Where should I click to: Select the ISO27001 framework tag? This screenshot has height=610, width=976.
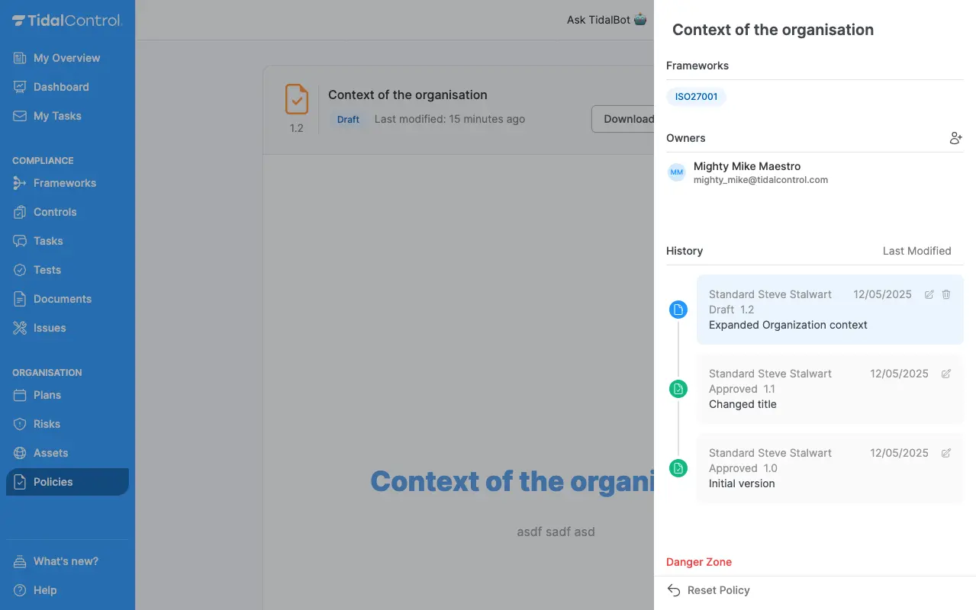[696, 97]
